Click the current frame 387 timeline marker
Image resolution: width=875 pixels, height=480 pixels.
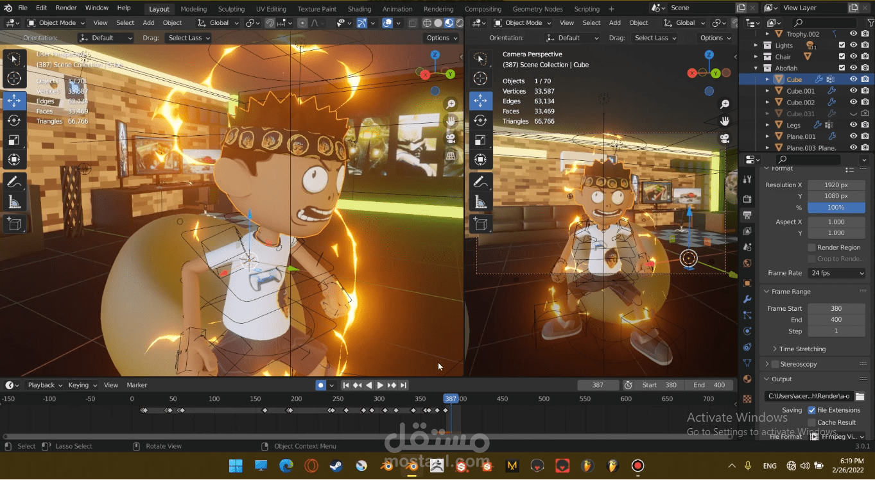(451, 399)
